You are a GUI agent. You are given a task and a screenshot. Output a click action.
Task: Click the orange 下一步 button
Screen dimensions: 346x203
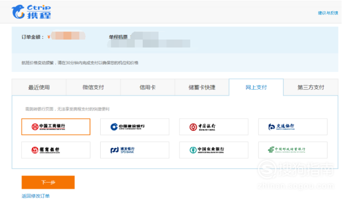click(x=48, y=182)
